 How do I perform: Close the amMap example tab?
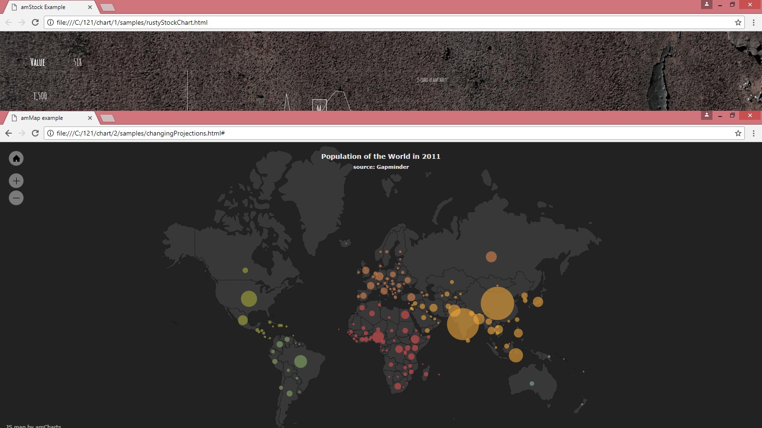(x=90, y=118)
